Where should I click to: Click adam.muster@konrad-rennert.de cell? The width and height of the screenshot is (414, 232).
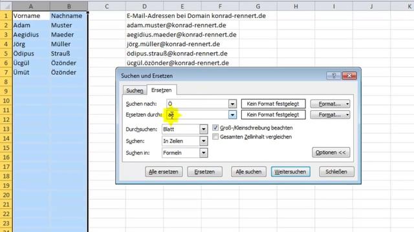pyautogui.click(x=177, y=25)
